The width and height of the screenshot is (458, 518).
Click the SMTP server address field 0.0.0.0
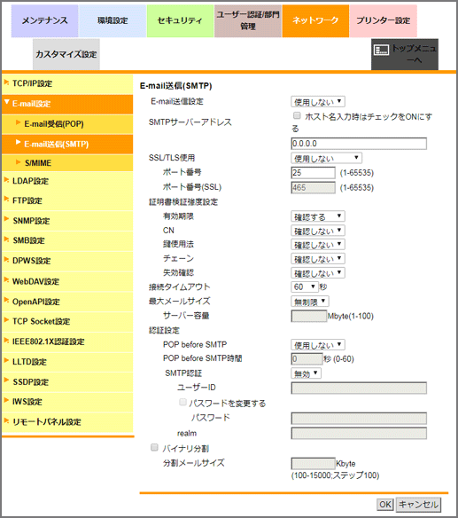359,144
